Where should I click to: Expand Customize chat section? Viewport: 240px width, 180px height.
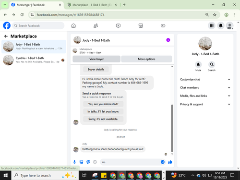pos(205,79)
